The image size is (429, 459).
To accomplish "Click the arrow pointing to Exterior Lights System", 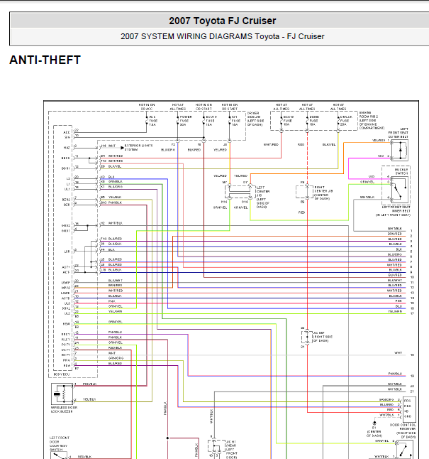I will click(123, 148).
